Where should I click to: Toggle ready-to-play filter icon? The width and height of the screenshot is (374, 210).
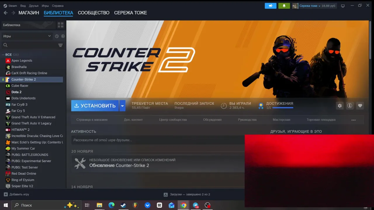[x=63, y=36]
